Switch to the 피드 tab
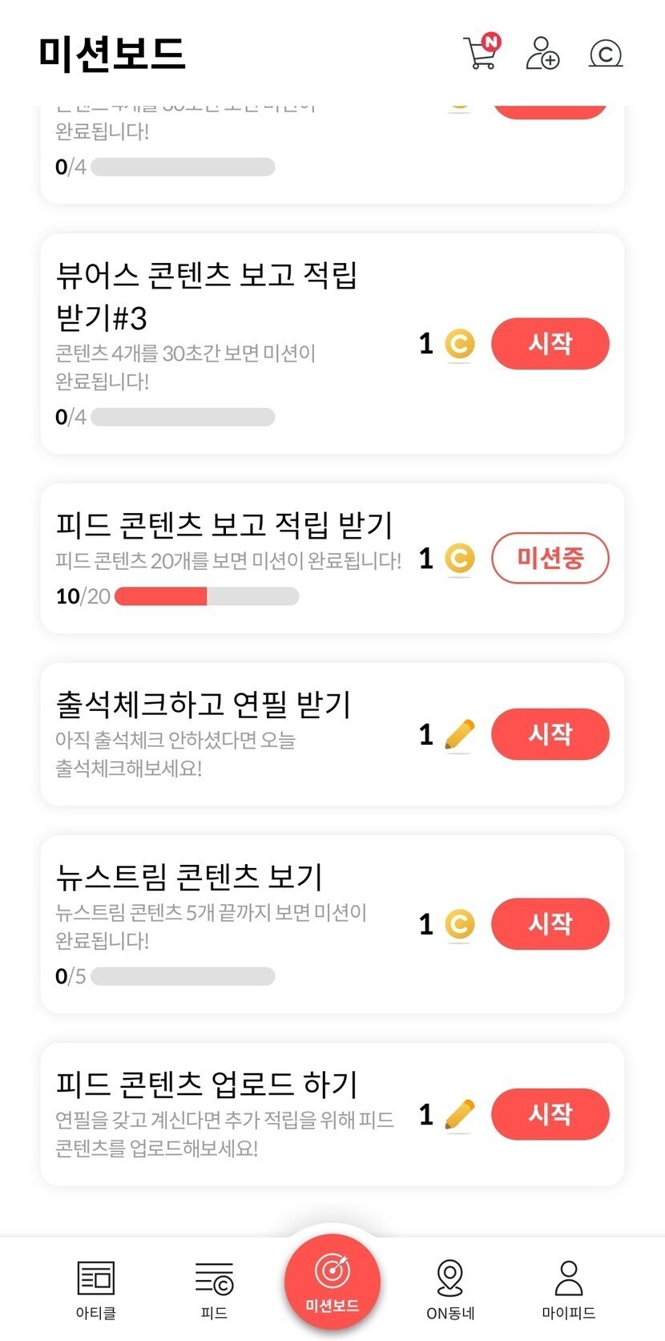This screenshot has width=665, height=1341. click(214, 1287)
